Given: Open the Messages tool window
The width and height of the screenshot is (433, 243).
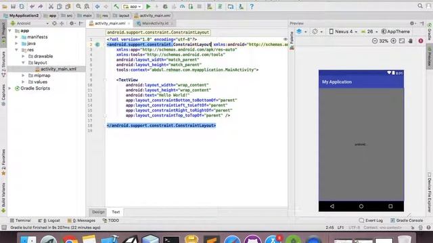Looking at the screenshot, I should click(81, 221).
